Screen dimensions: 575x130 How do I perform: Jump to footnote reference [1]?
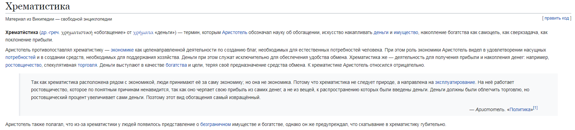click(x=535, y=108)
